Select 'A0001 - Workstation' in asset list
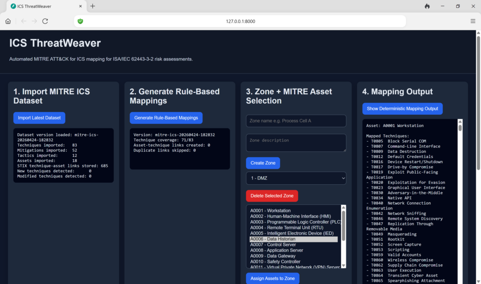 coord(294,210)
